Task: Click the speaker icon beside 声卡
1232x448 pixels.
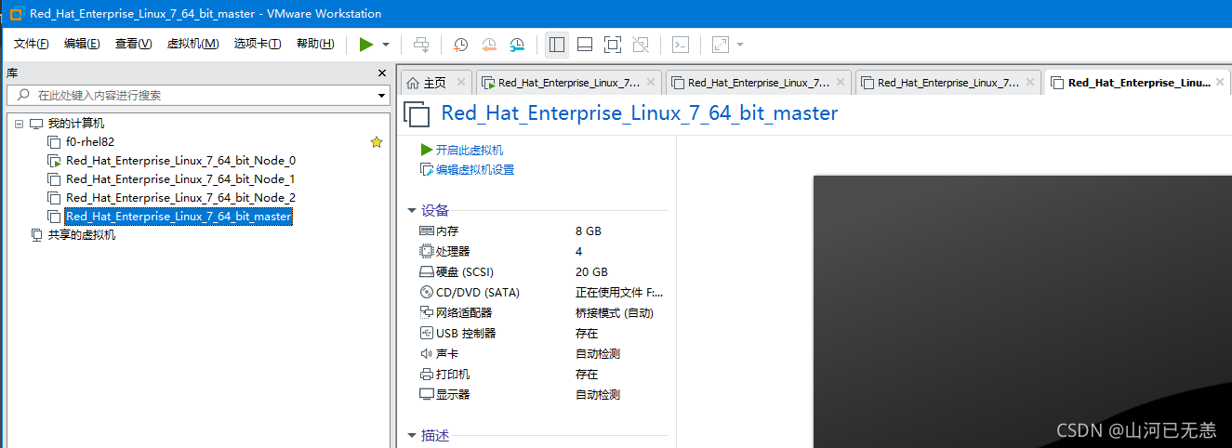Action: pos(427,354)
